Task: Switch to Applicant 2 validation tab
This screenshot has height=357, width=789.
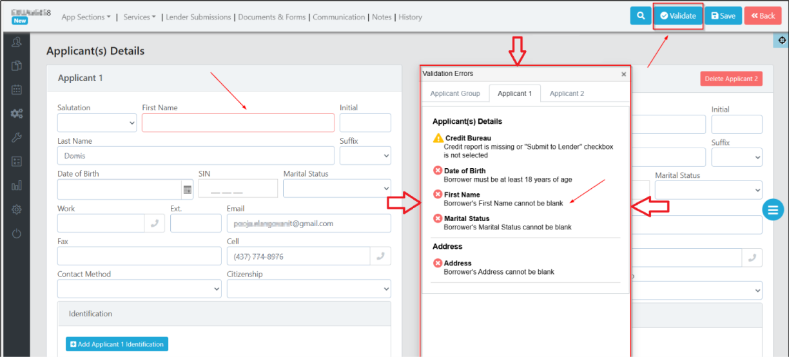Action: [567, 94]
